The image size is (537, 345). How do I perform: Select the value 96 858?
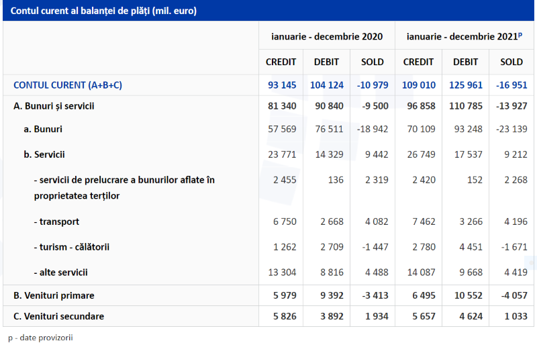[x=422, y=106]
